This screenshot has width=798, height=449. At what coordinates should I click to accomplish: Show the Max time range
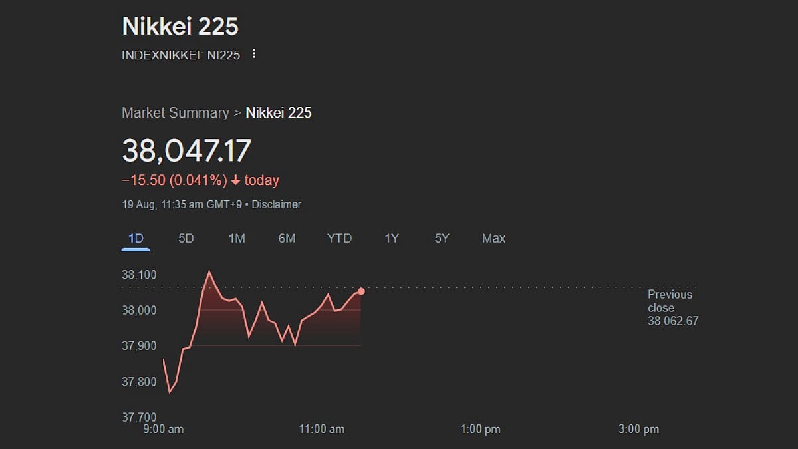(x=493, y=239)
